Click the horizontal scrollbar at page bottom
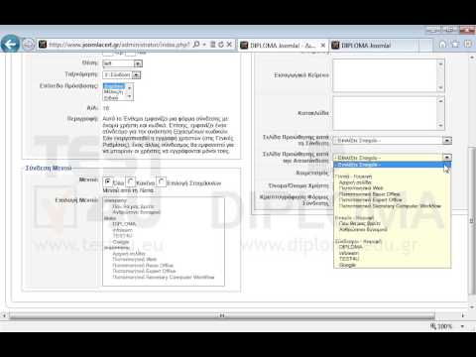 coord(222,315)
